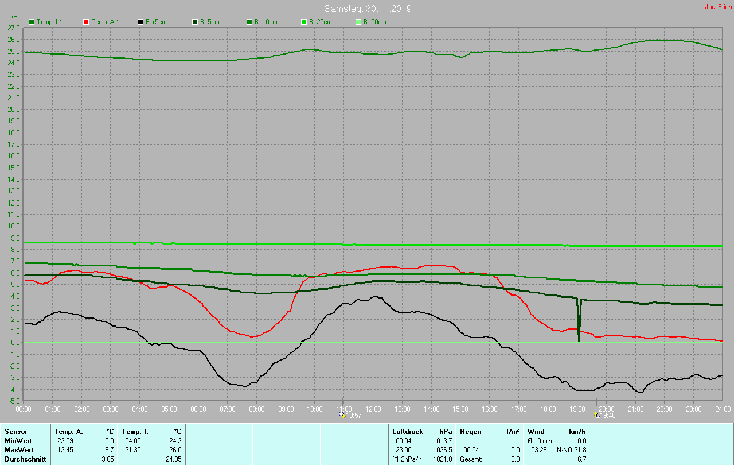734x465 pixels.
Task: Click the '^1.2hPa/h' pressure trend value
Action: (x=407, y=459)
